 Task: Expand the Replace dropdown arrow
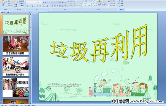click(124, 4)
